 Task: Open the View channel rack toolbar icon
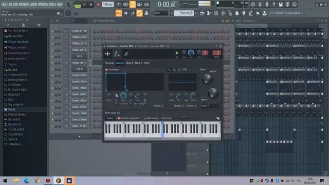click(x=216, y=13)
